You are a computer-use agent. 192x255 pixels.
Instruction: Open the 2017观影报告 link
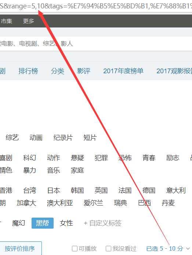(174, 71)
